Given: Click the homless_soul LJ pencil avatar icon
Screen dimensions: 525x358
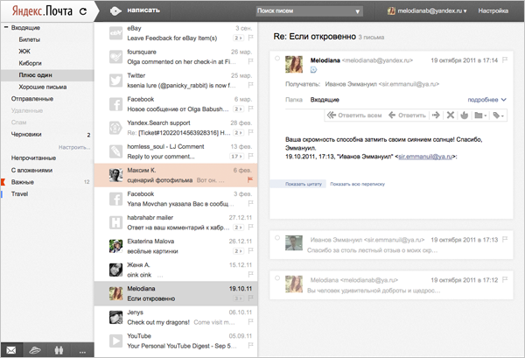Looking at the screenshot, I should 115,151.
